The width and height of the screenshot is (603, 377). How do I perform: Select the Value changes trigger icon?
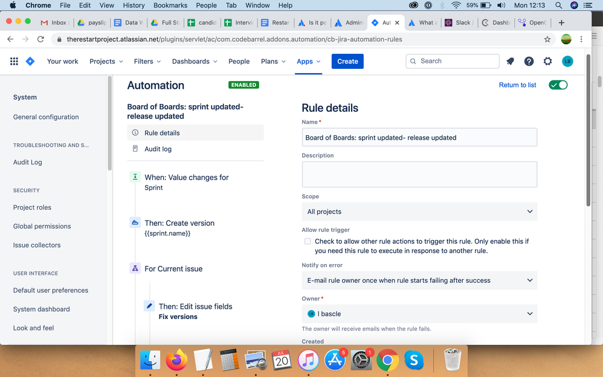(x=135, y=177)
